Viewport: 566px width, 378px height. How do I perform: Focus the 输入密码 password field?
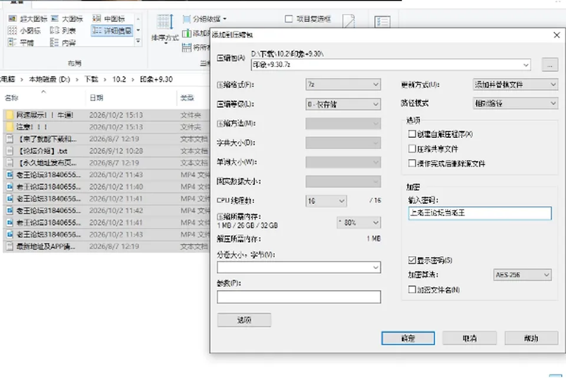[x=480, y=213]
